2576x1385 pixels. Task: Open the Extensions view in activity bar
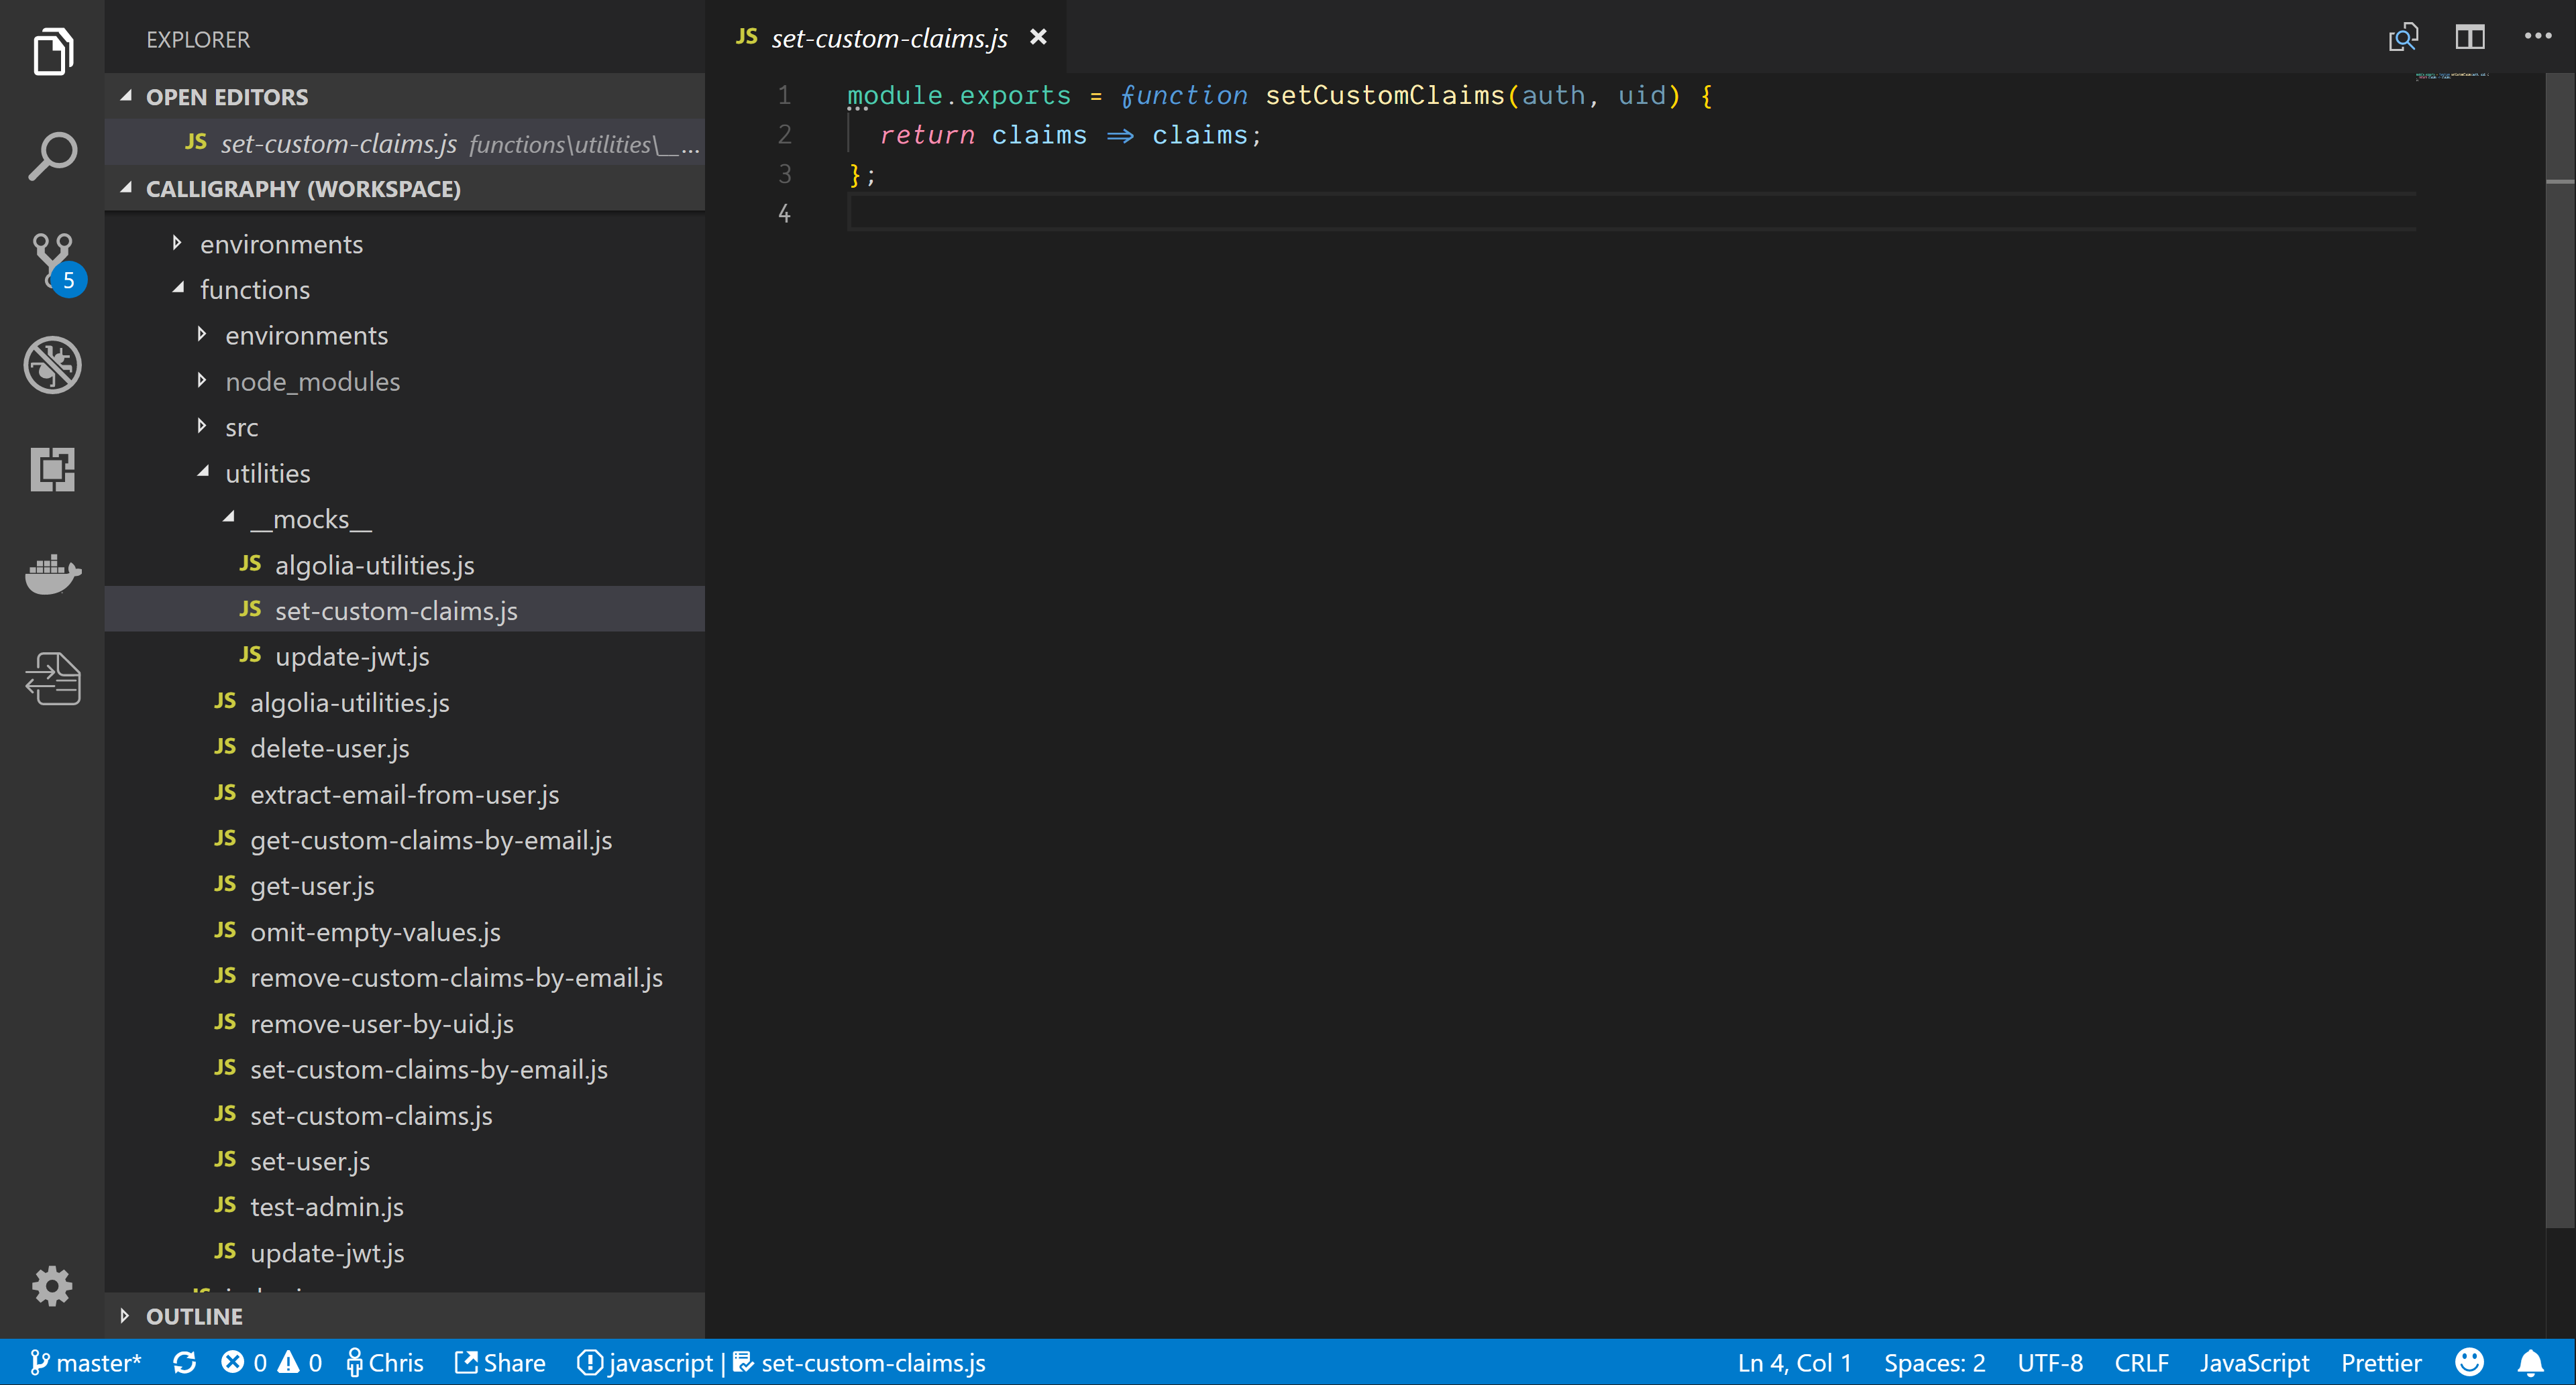pos(52,469)
